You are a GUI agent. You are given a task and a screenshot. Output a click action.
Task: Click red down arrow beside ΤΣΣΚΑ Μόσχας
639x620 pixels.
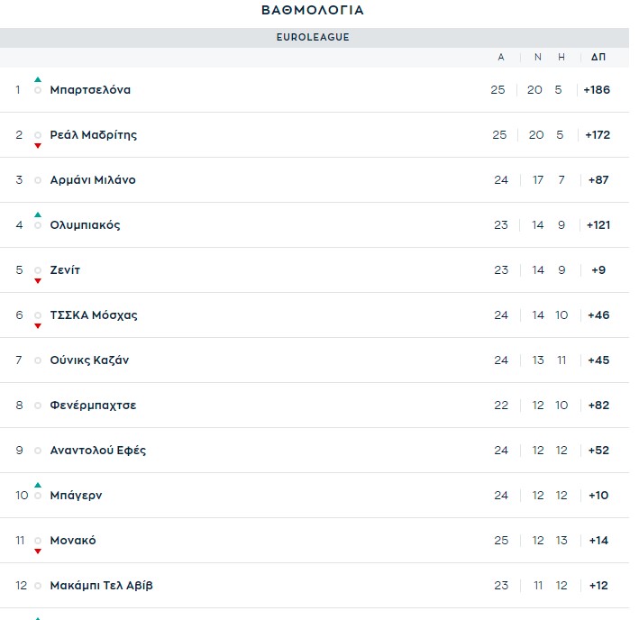point(38,325)
